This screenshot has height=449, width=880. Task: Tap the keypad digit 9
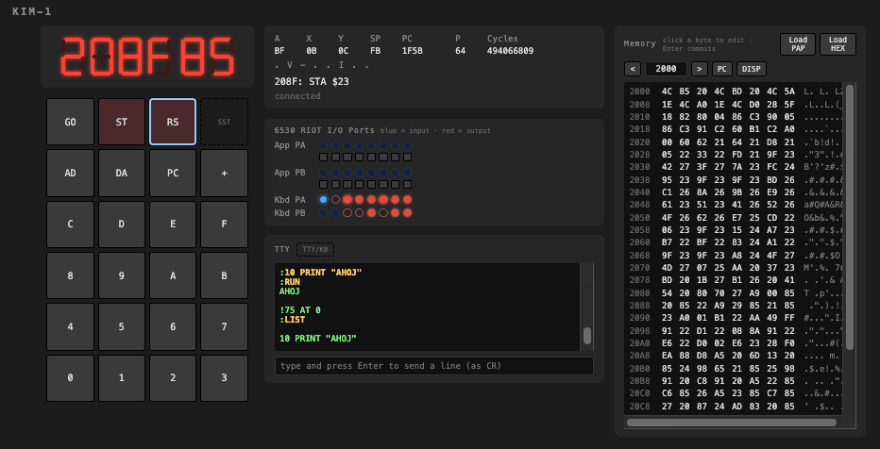122,275
